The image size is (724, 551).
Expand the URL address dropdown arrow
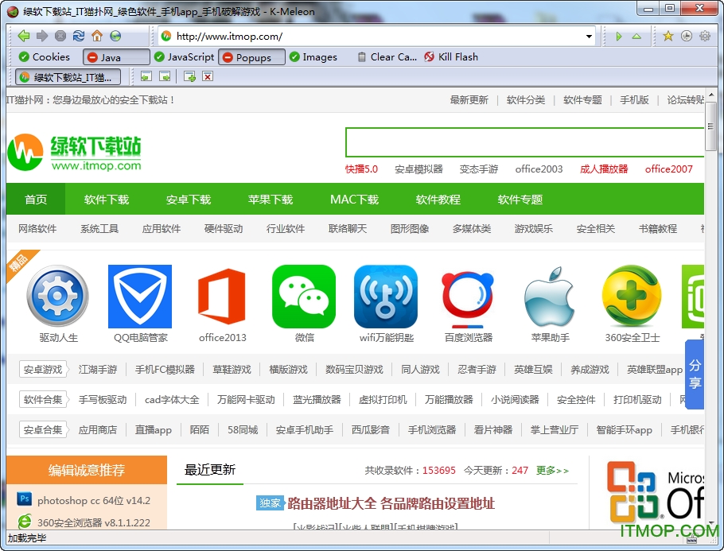(589, 37)
